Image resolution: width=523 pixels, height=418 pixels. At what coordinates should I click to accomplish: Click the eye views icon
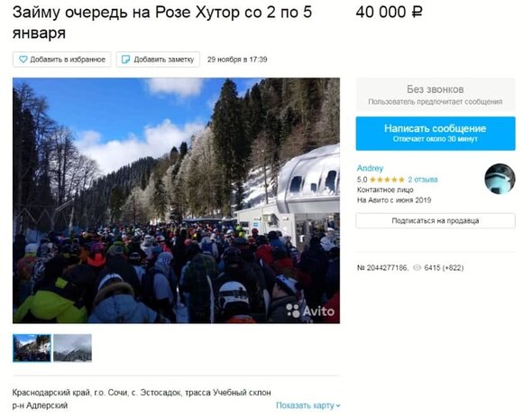coord(417,267)
